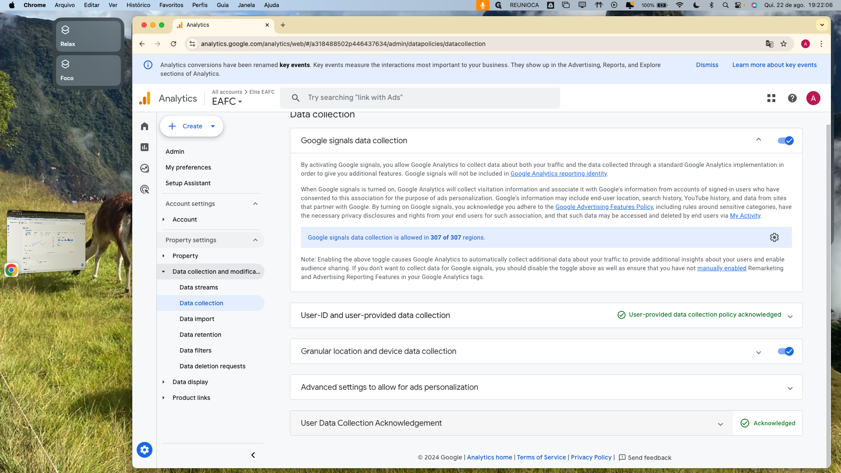
Task: Collapse the Account settings group
Action: [x=255, y=204]
